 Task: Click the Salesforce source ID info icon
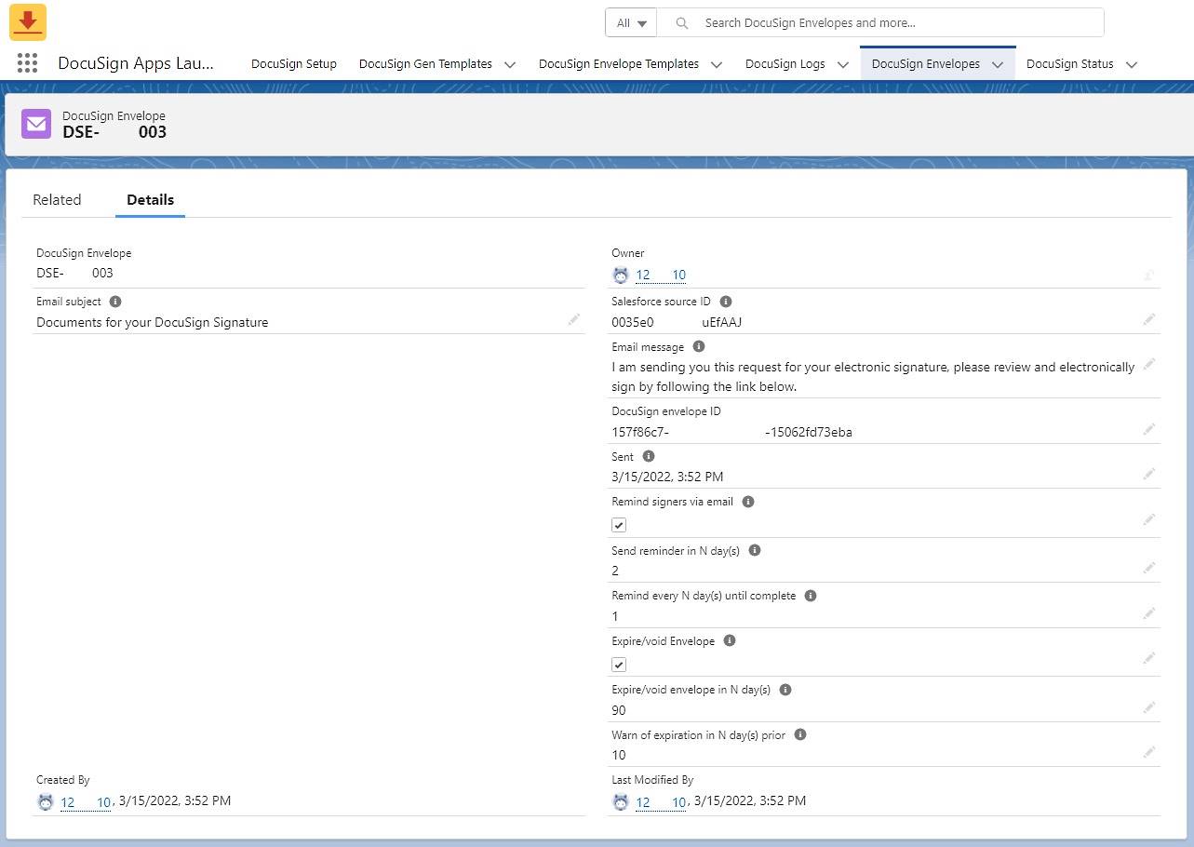click(x=726, y=301)
